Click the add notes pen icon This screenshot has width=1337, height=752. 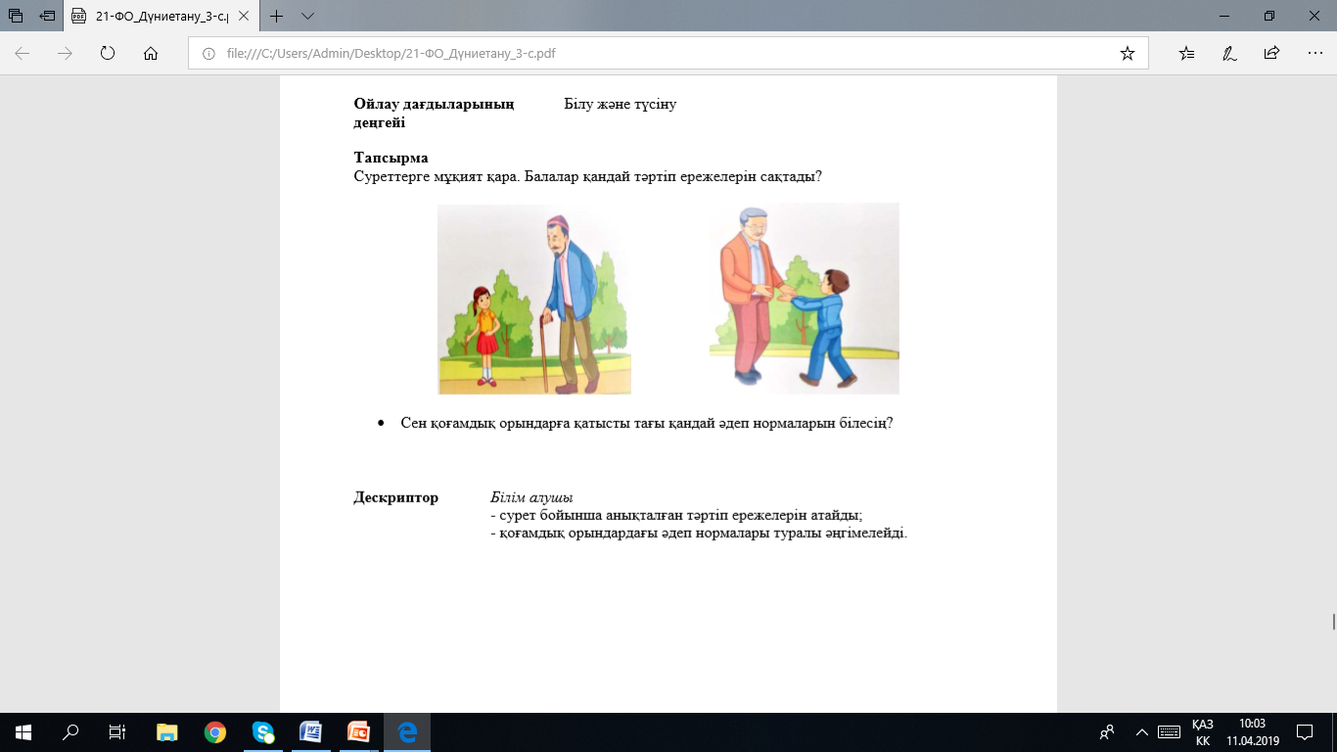coord(1229,54)
